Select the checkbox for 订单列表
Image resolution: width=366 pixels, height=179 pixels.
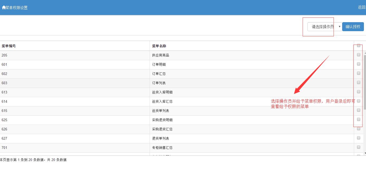359,83
